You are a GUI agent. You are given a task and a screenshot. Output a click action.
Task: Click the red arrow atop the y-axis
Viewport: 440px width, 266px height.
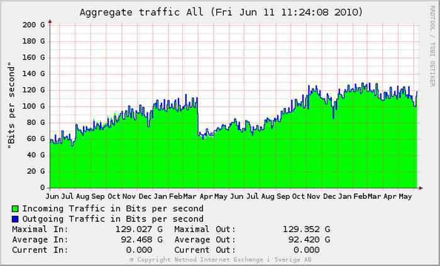click(x=50, y=21)
